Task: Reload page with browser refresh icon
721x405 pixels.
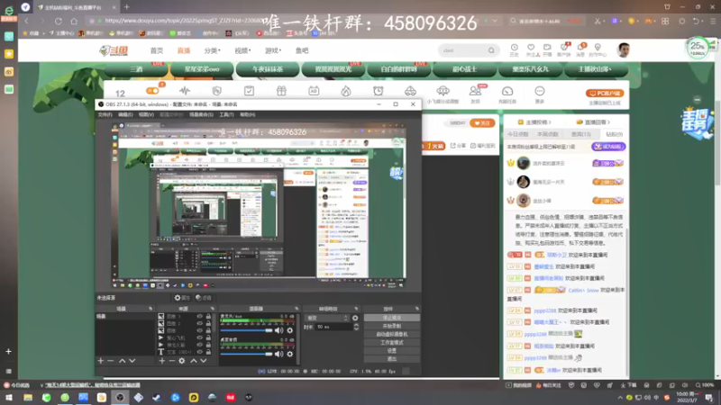Action: tap(59, 21)
